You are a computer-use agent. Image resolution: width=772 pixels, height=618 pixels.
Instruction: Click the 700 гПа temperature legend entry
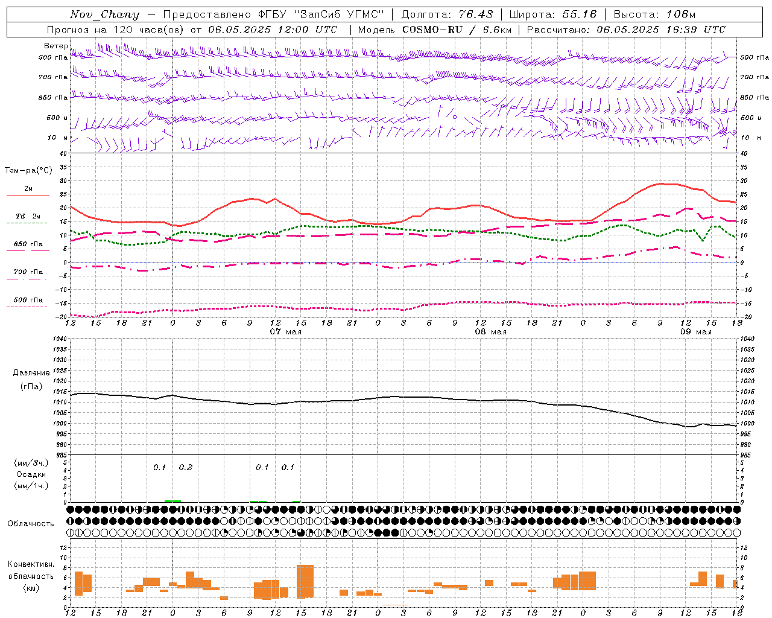(x=28, y=272)
